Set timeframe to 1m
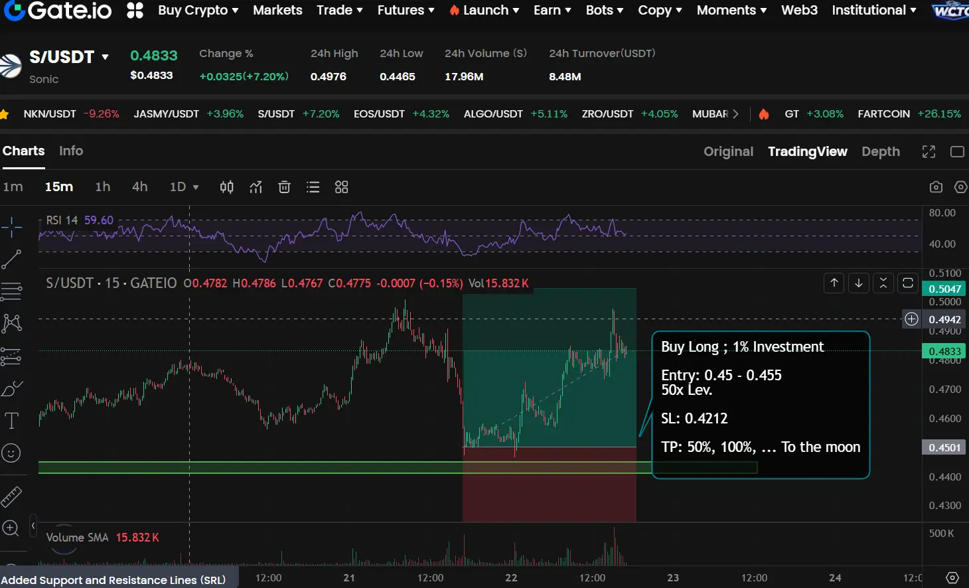This screenshot has width=969, height=588. pyautogui.click(x=13, y=187)
